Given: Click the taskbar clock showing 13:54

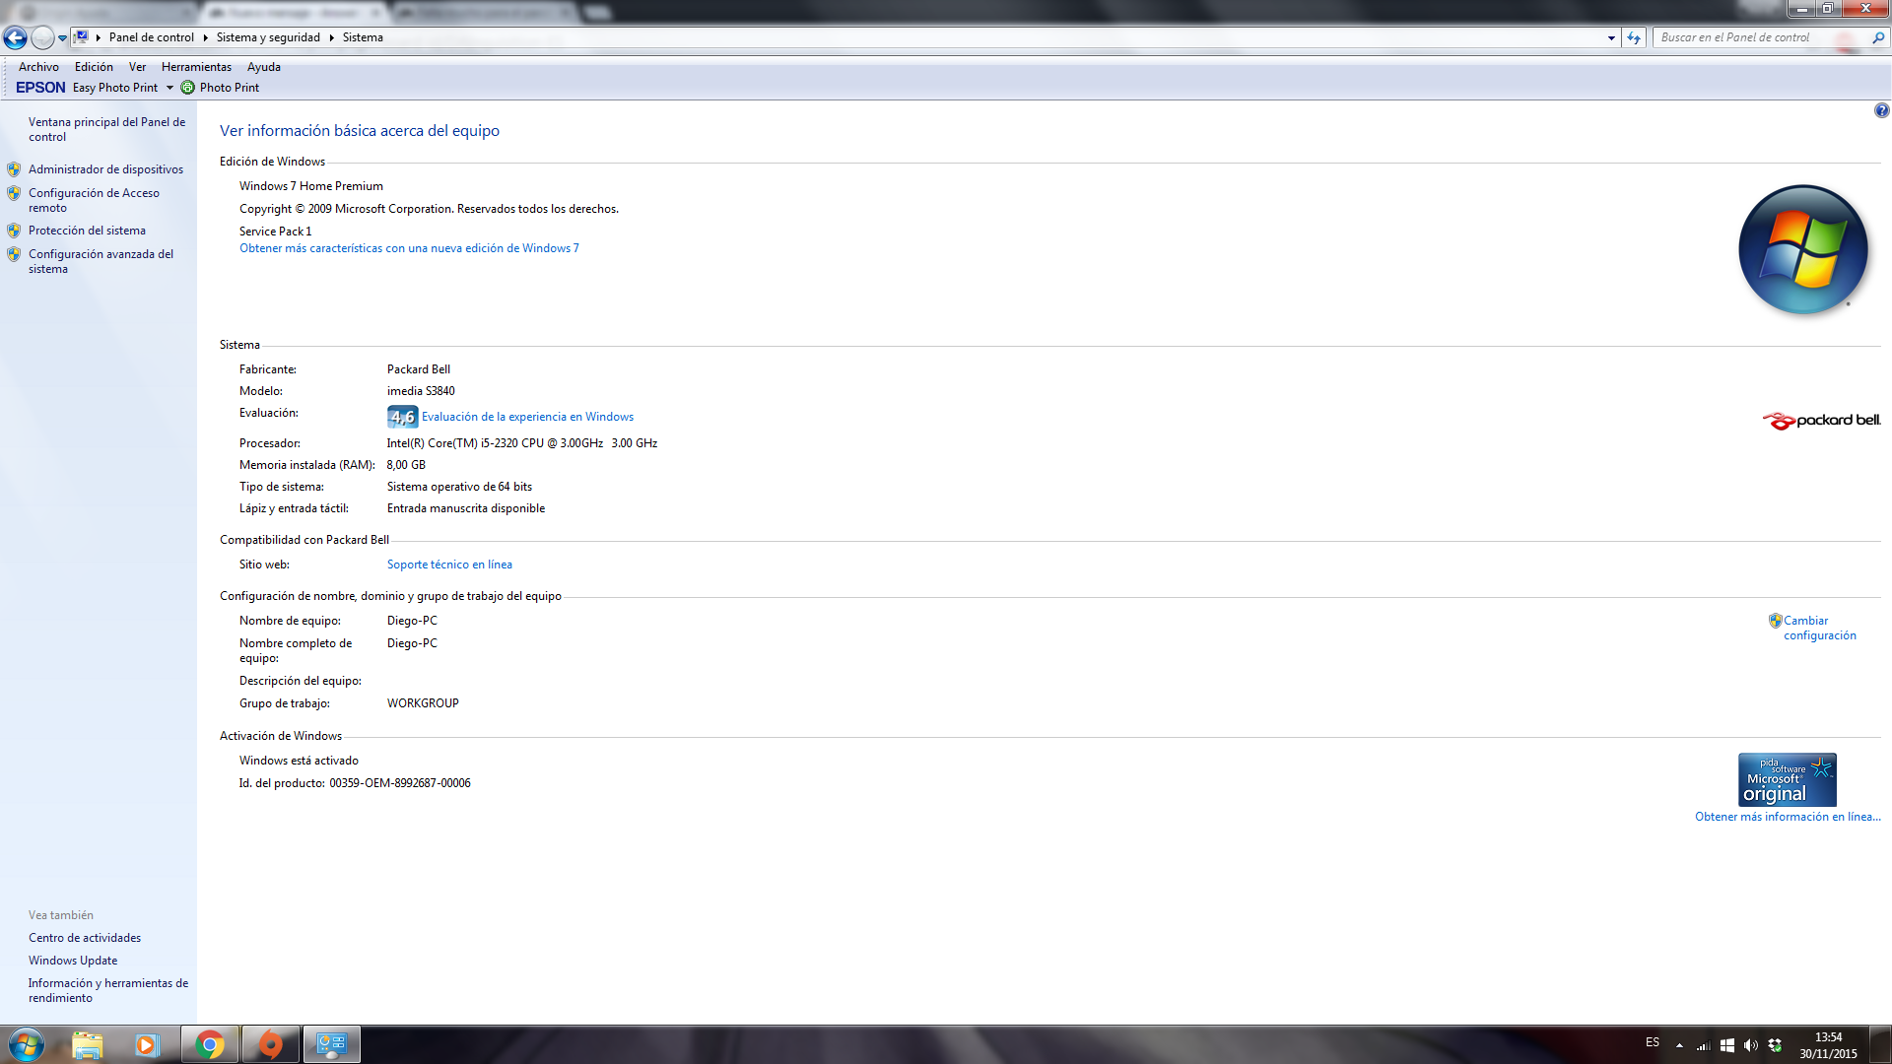Looking at the screenshot, I should pyautogui.click(x=1828, y=1045).
